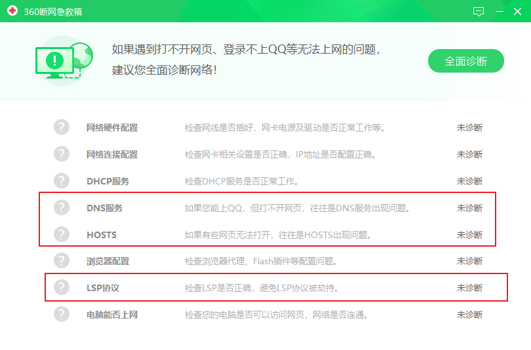Click question mark icon for LSP协议
531x350 pixels.
pyautogui.click(x=62, y=287)
